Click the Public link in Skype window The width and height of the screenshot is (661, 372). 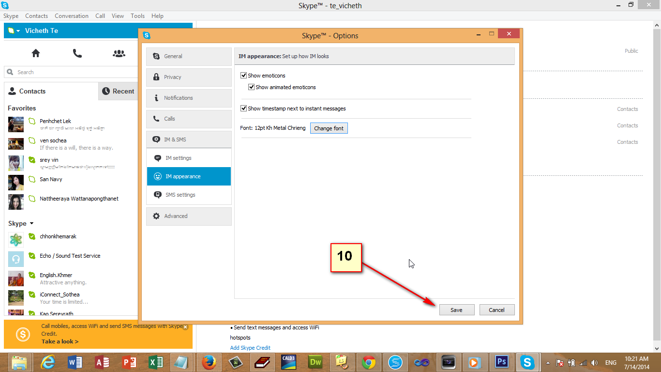(x=631, y=51)
